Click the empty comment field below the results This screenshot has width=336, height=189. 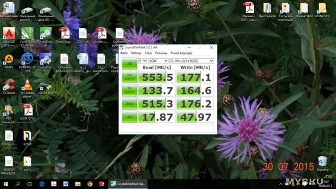click(x=168, y=129)
